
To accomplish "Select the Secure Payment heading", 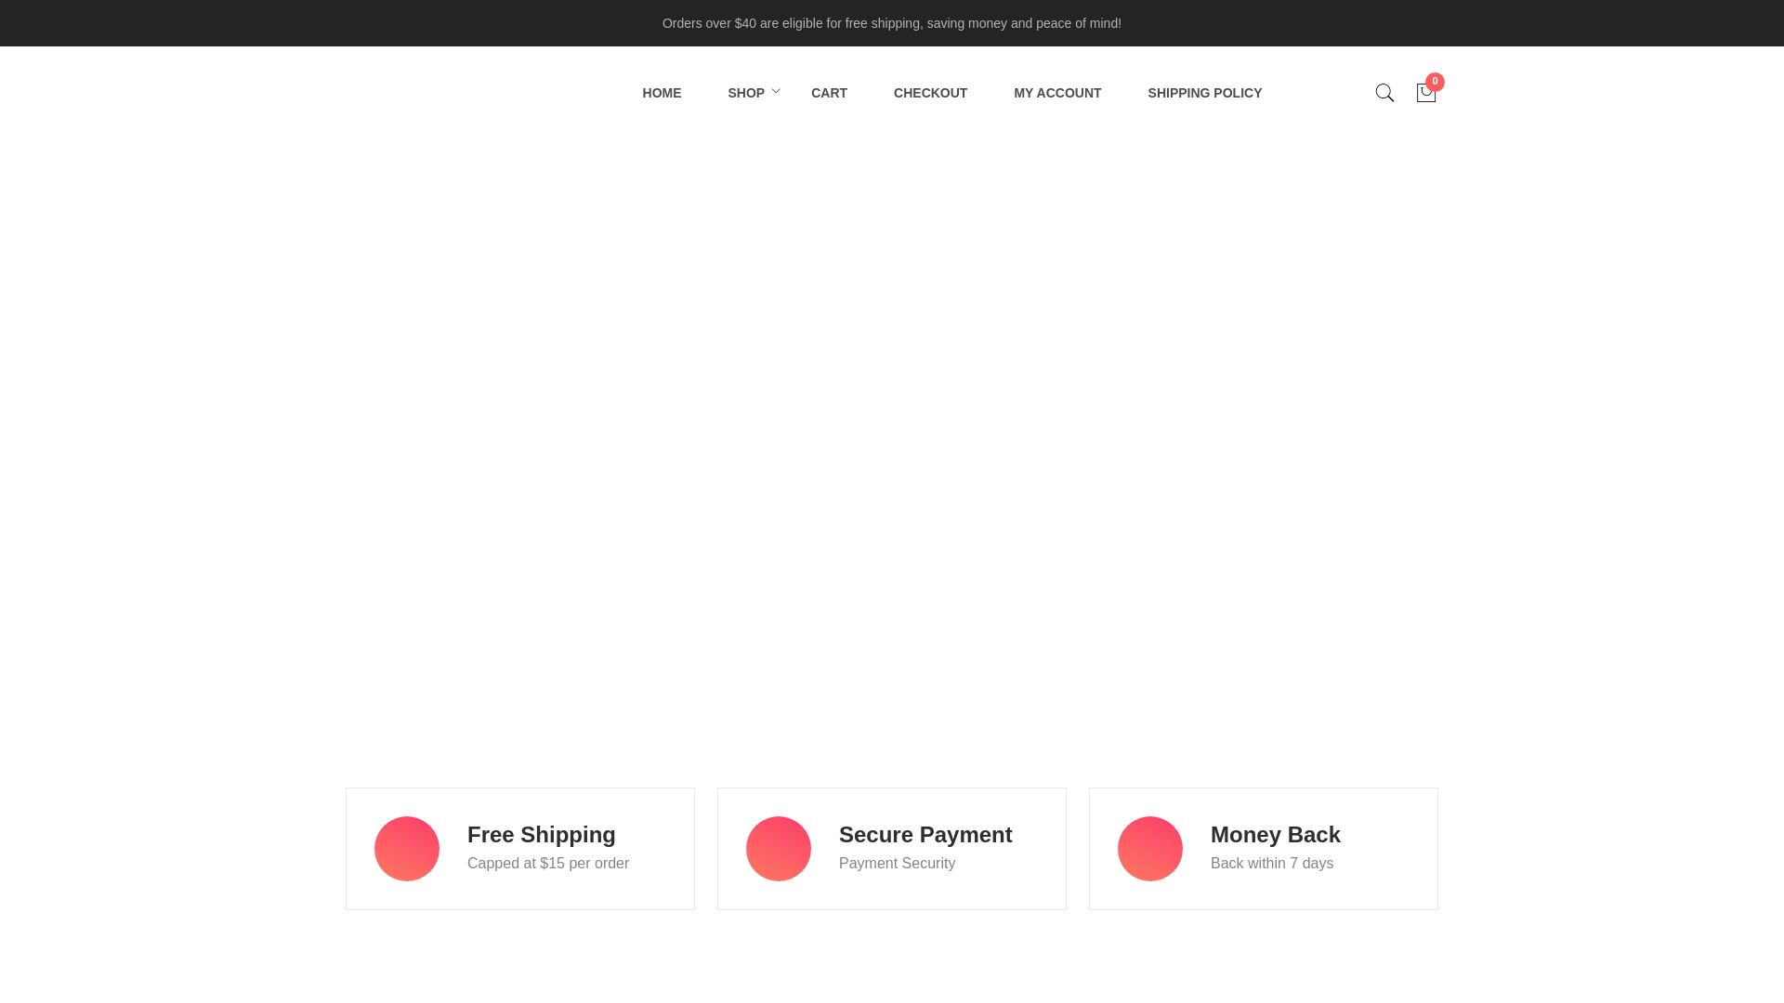I will coord(925,835).
